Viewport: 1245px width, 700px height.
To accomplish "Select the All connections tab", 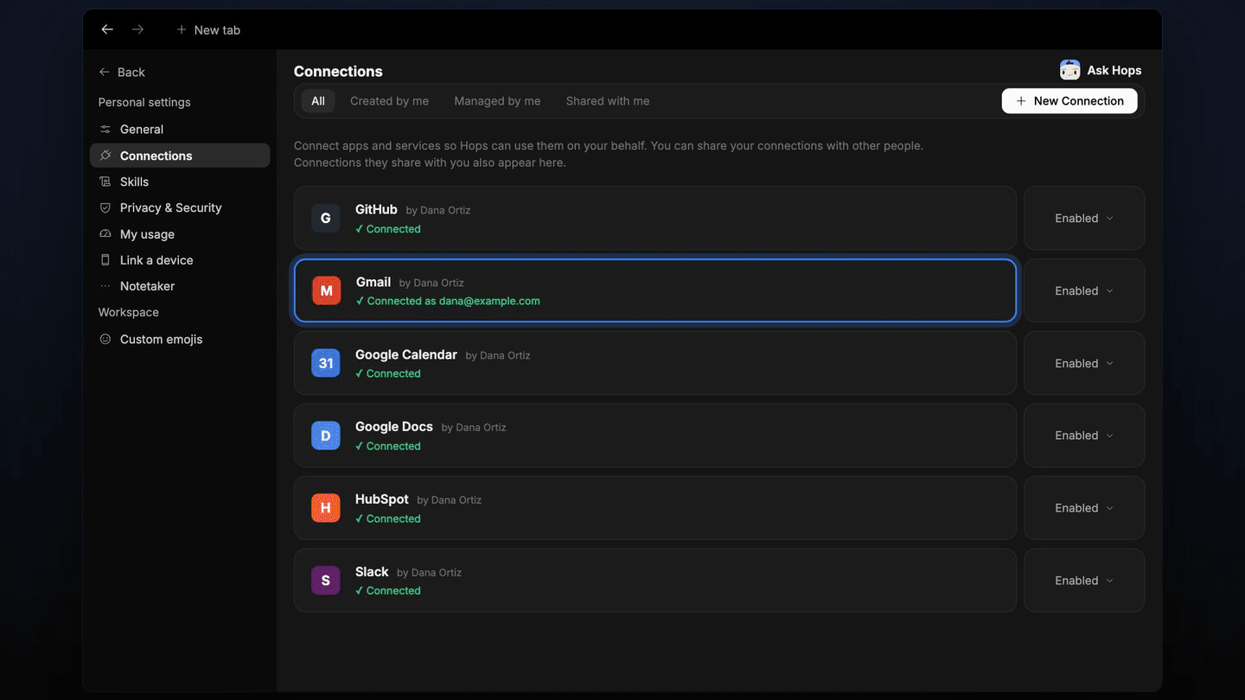I will tap(318, 101).
